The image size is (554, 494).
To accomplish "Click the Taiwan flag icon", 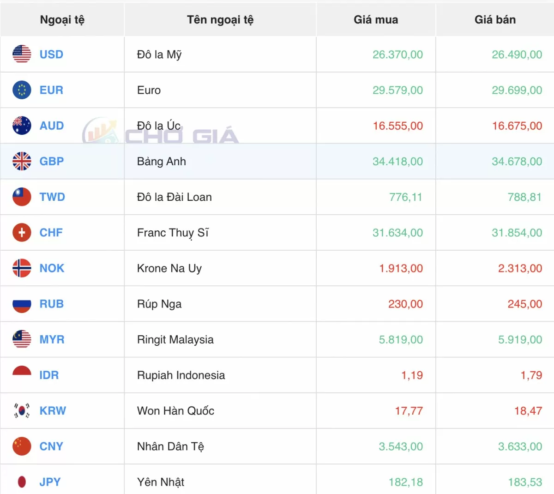I will tap(22, 197).
